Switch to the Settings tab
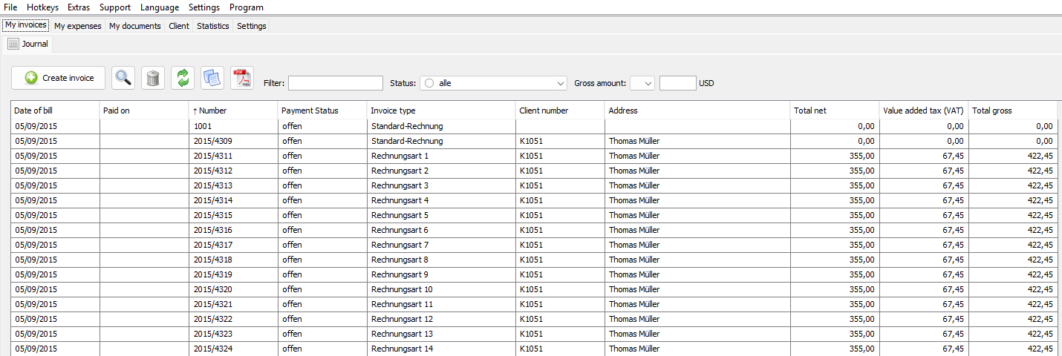 pyautogui.click(x=252, y=26)
